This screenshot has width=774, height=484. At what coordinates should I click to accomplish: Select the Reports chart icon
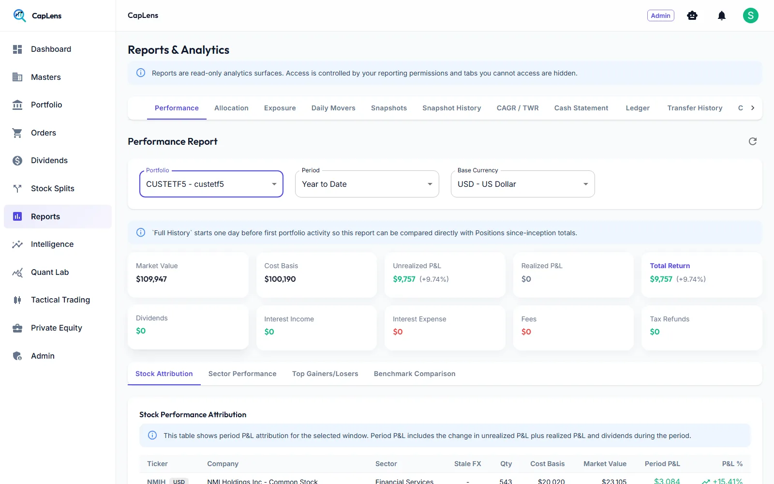point(17,216)
